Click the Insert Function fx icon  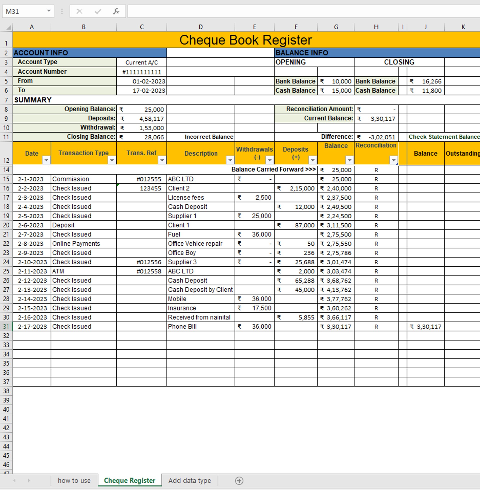(116, 11)
